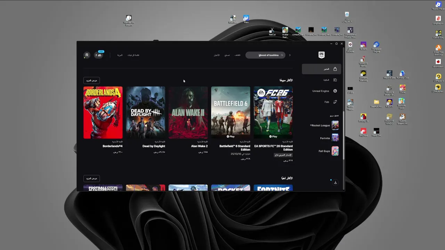Click the Alan Wake 2 title text
Image resolution: width=445 pixels, height=250 pixels.
199,146
